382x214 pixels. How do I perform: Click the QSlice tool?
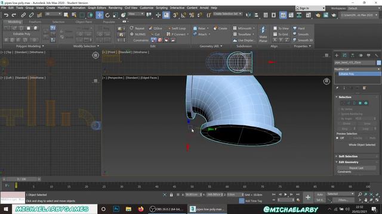pyautogui.click(x=155, y=29)
